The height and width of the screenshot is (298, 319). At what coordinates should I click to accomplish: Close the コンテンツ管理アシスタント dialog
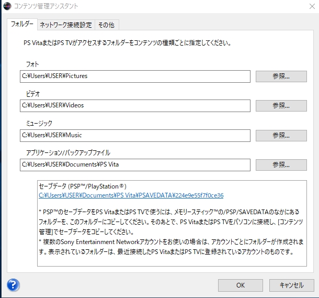pos(312,6)
